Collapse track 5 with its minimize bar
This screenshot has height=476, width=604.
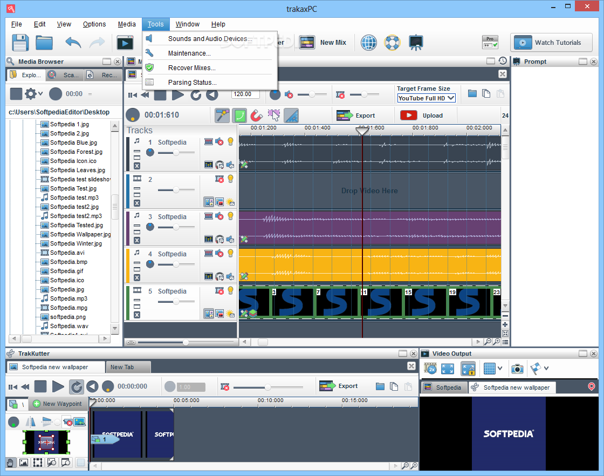137,300
